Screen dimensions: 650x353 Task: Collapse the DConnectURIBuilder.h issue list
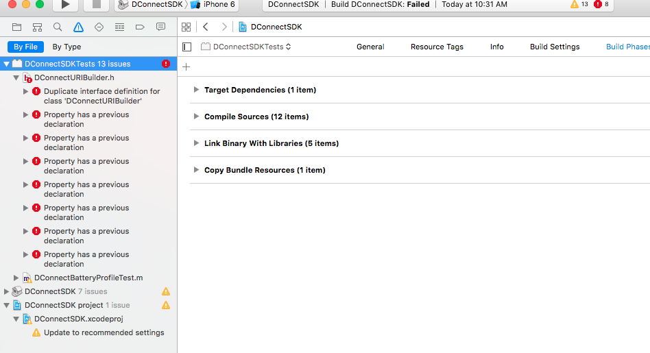pyautogui.click(x=16, y=77)
